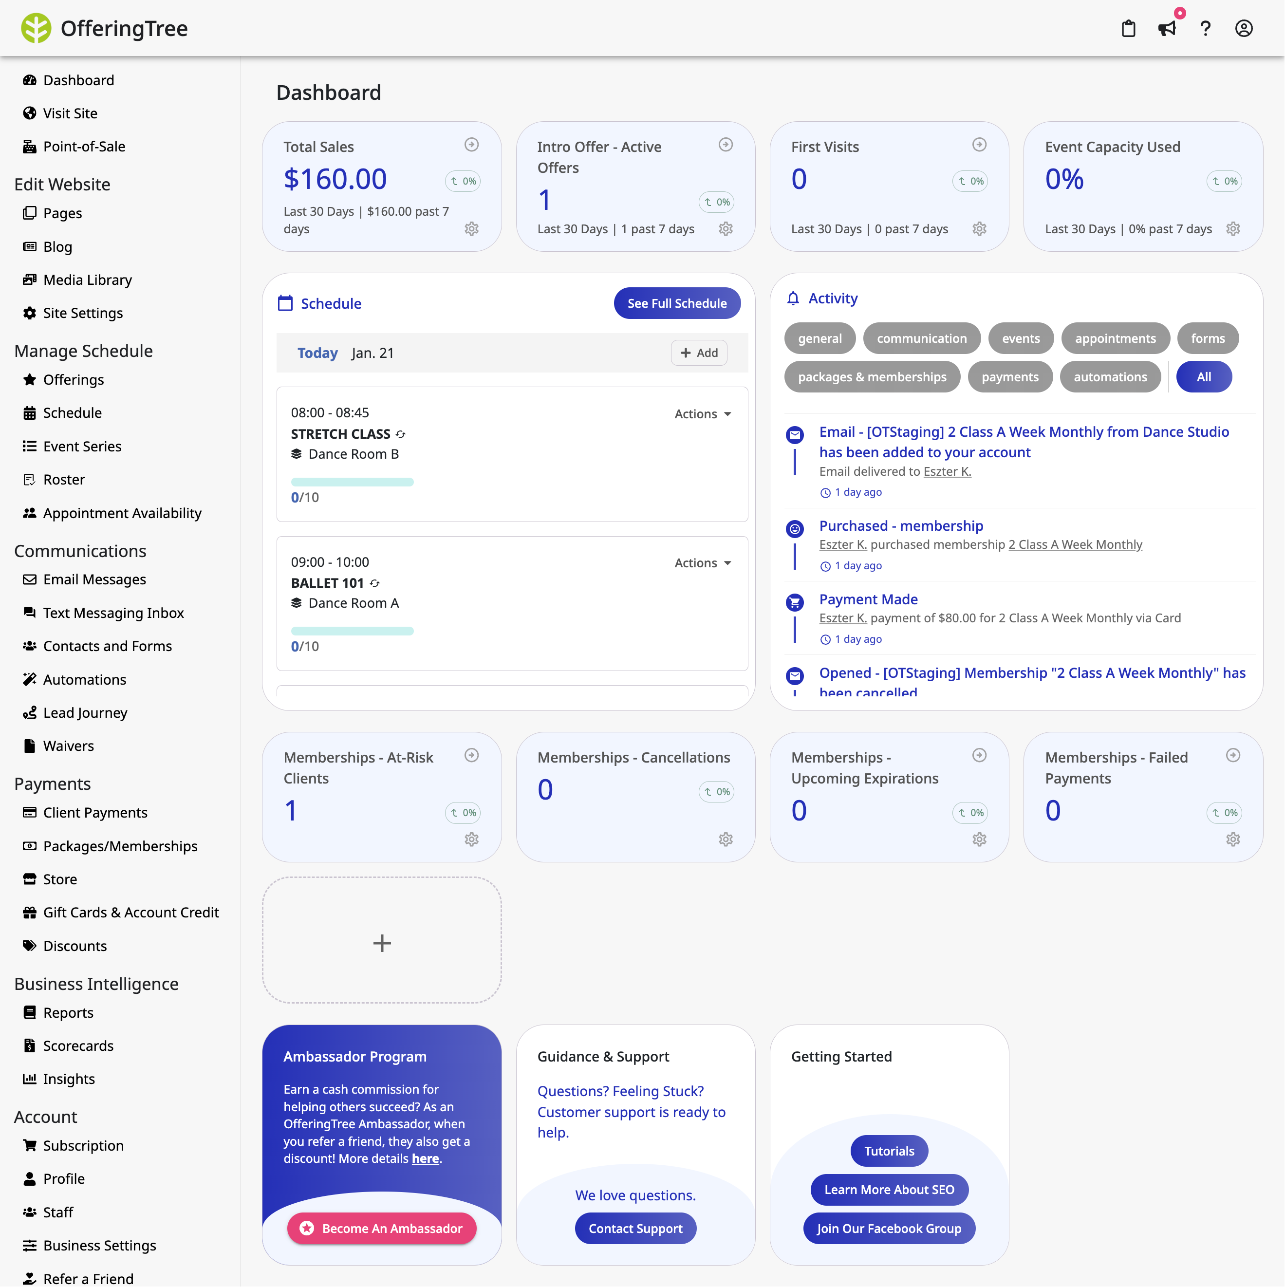Click the Schedule calendar icon

(x=285, y=303)
